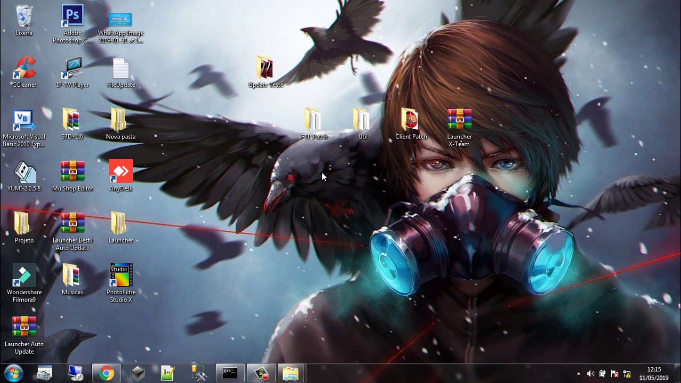Open Windows Explorer from taskbar
The width and height of the screenshot is (681, 383).
(290, 373)
